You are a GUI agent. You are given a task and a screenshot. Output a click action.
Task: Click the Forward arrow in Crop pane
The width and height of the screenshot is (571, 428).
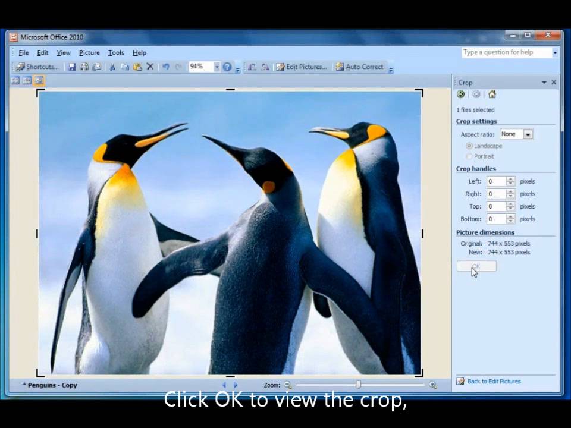(476, 95)
